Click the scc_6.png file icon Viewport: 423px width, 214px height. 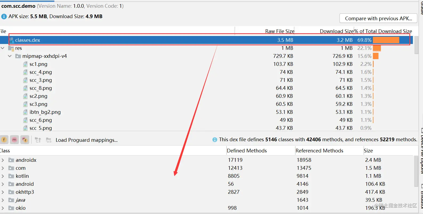(25, 120)
